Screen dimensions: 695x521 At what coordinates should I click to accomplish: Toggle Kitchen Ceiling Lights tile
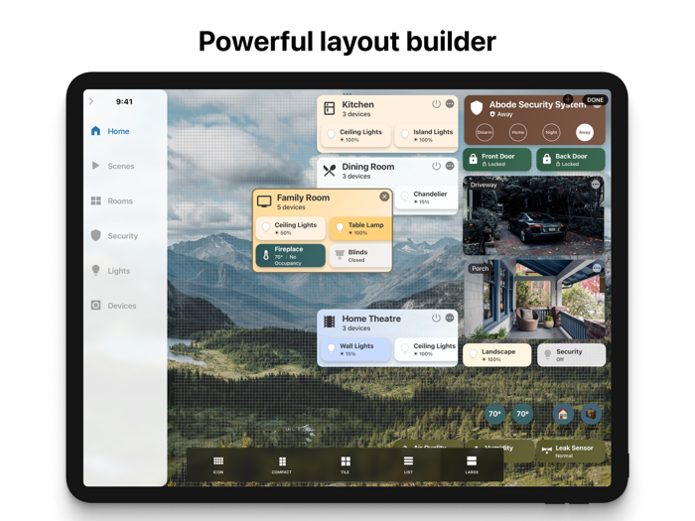pyautogui.click(x=355, y=135)
